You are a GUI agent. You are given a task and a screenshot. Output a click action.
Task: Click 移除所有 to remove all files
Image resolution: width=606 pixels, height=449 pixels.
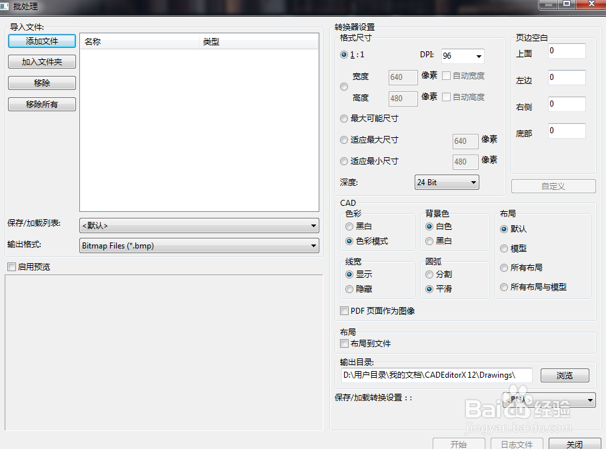click(x=41, y=104)
